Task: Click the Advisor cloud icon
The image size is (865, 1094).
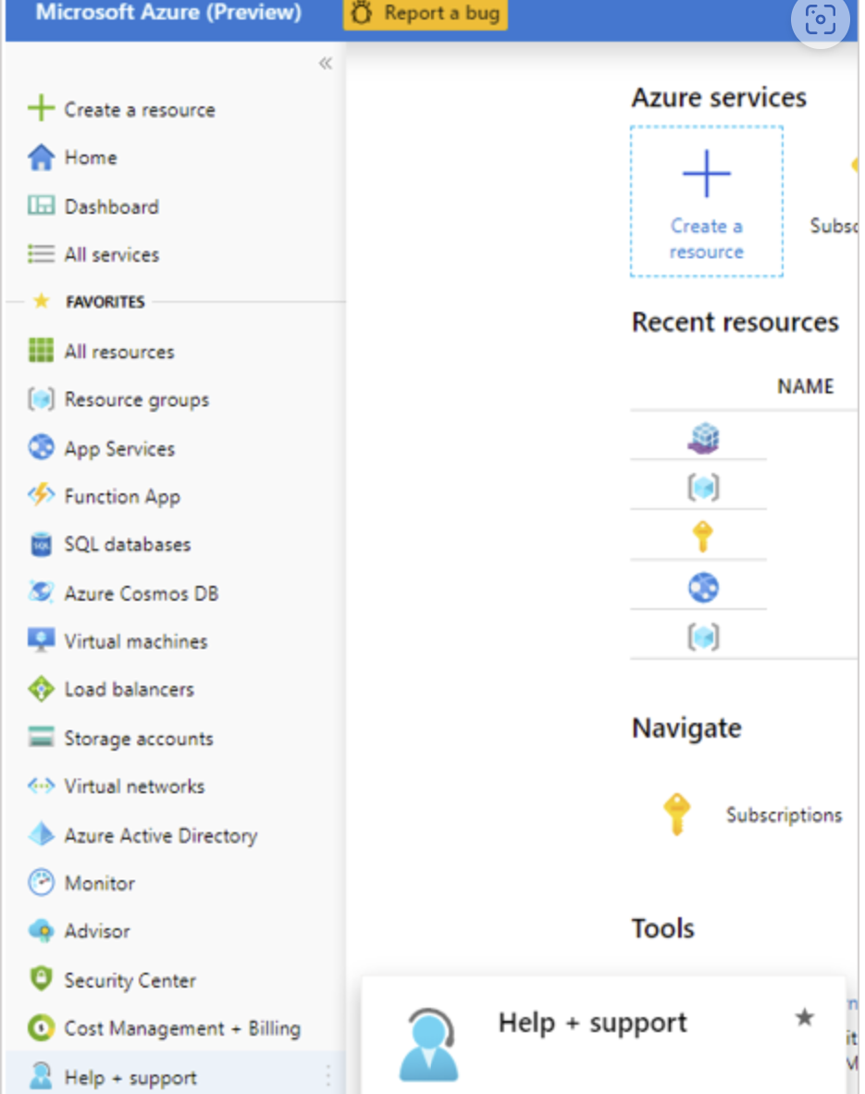Action: click(41, 931)
